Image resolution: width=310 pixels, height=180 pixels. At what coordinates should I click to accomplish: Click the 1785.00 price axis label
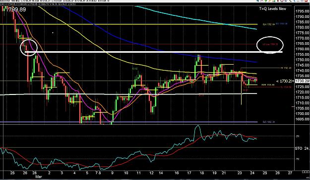click(302, 22)
